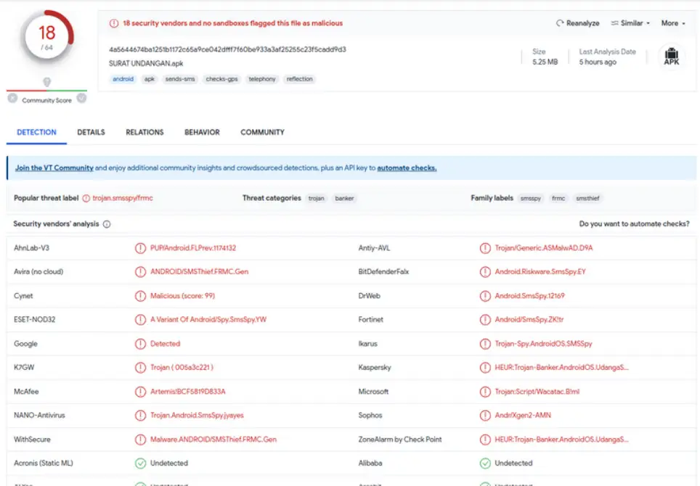
Task: Select the frmc family label
Action: click(x=558, y=198)
